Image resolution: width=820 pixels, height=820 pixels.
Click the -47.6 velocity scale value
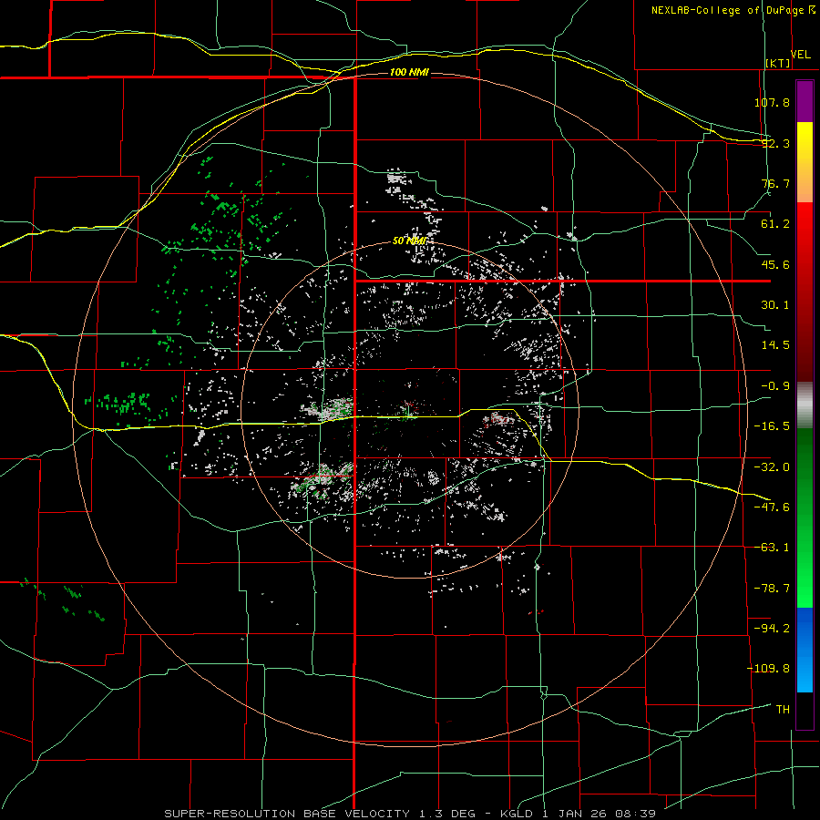[772, 507]
